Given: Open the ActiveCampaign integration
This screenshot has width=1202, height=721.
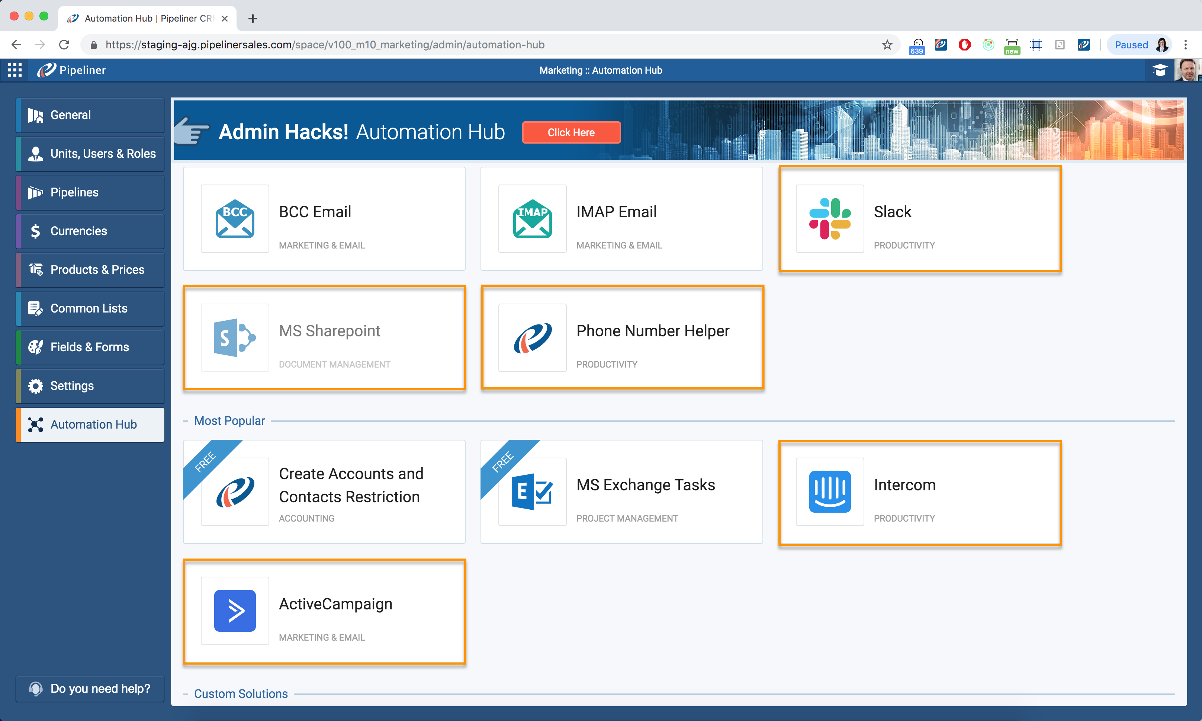Looking at the screenshot, I should click(x=324, y=612).
